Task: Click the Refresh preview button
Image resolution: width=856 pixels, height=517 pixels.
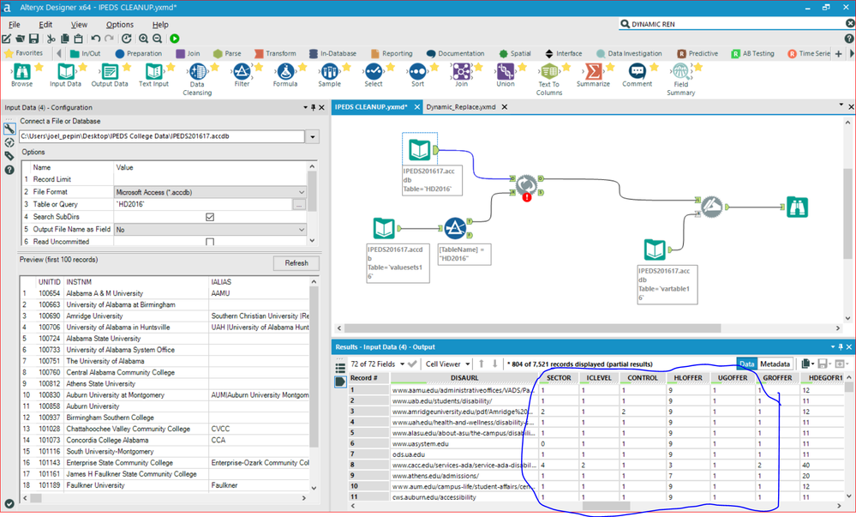Action: [x=296, y=263]
